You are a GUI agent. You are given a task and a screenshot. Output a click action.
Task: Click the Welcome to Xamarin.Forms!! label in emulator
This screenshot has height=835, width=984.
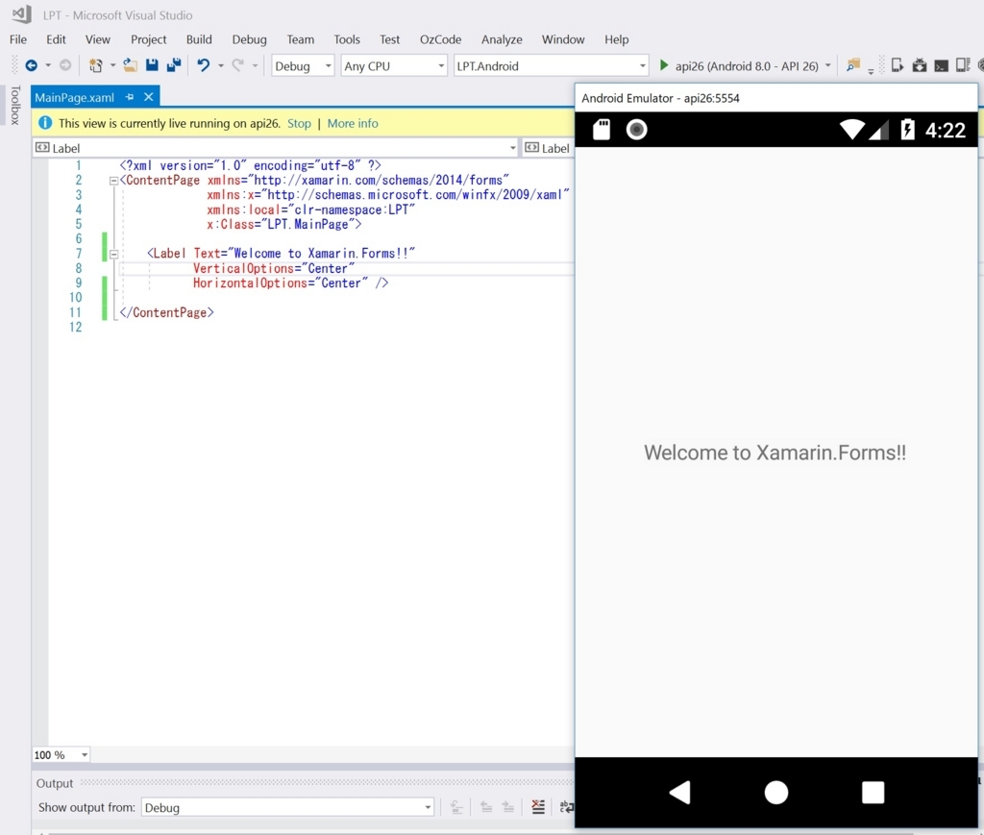tap(775, 453)
